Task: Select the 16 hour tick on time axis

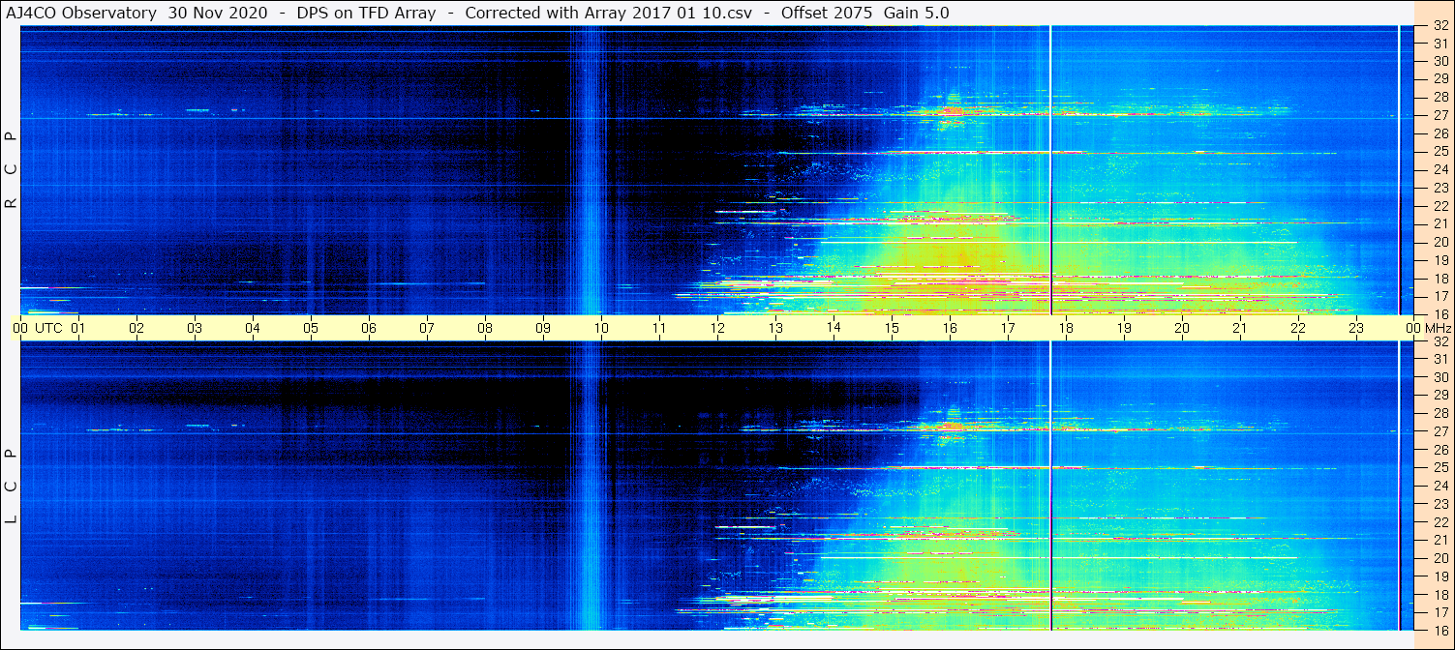Action: pyautogui.click(x=950, y=328)
